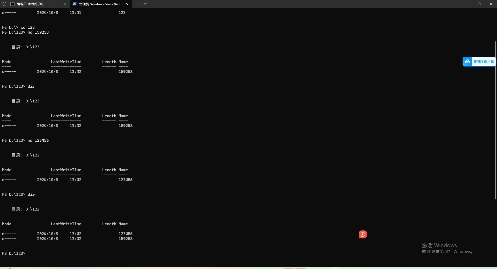The height and width of the screenshot is (269, 497).
Task: Click folder name 123456 in last listing
Action: click(126, 234)
